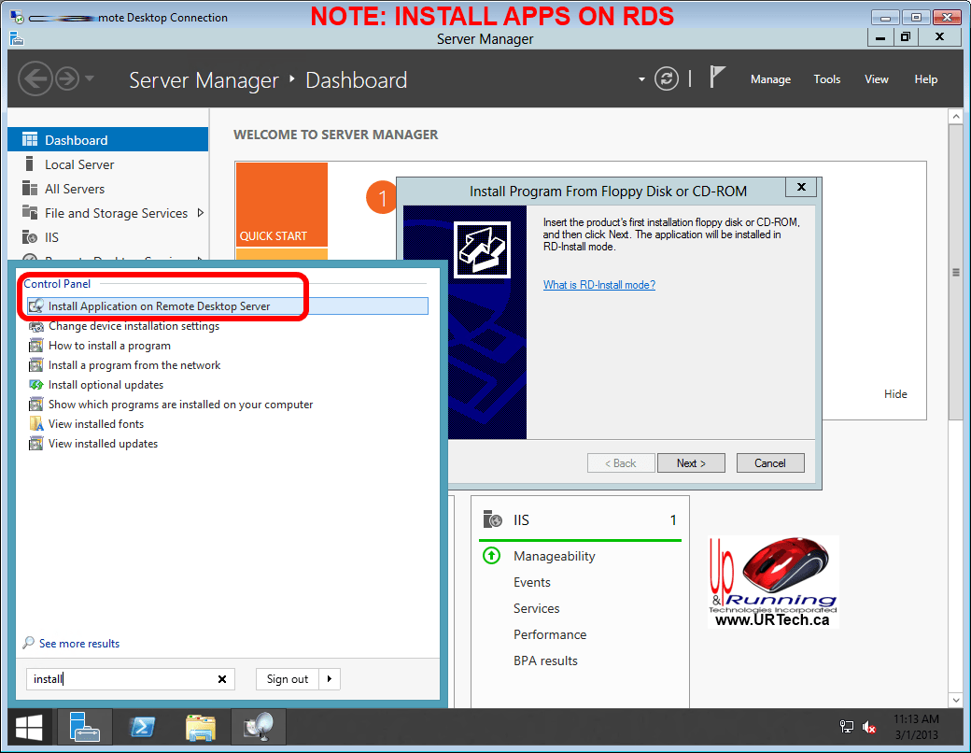Select Install Application on Remote Desktop Server

(159, 306)
